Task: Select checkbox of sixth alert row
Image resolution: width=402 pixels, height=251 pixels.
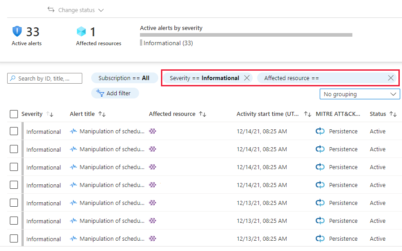Action: click(x=14, y=221)
